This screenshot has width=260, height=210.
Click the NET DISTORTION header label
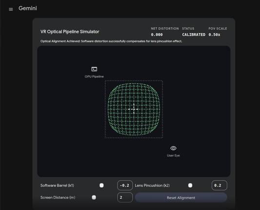coord(165,28)
